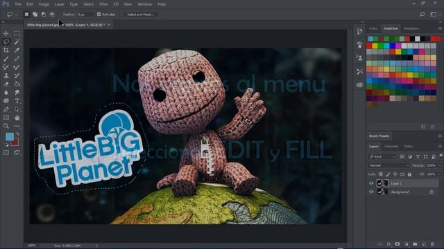The width and height of the screenshot is (444, 249).
Task: Open the Fill slider dropdown arrow
Action: (440, 174)
